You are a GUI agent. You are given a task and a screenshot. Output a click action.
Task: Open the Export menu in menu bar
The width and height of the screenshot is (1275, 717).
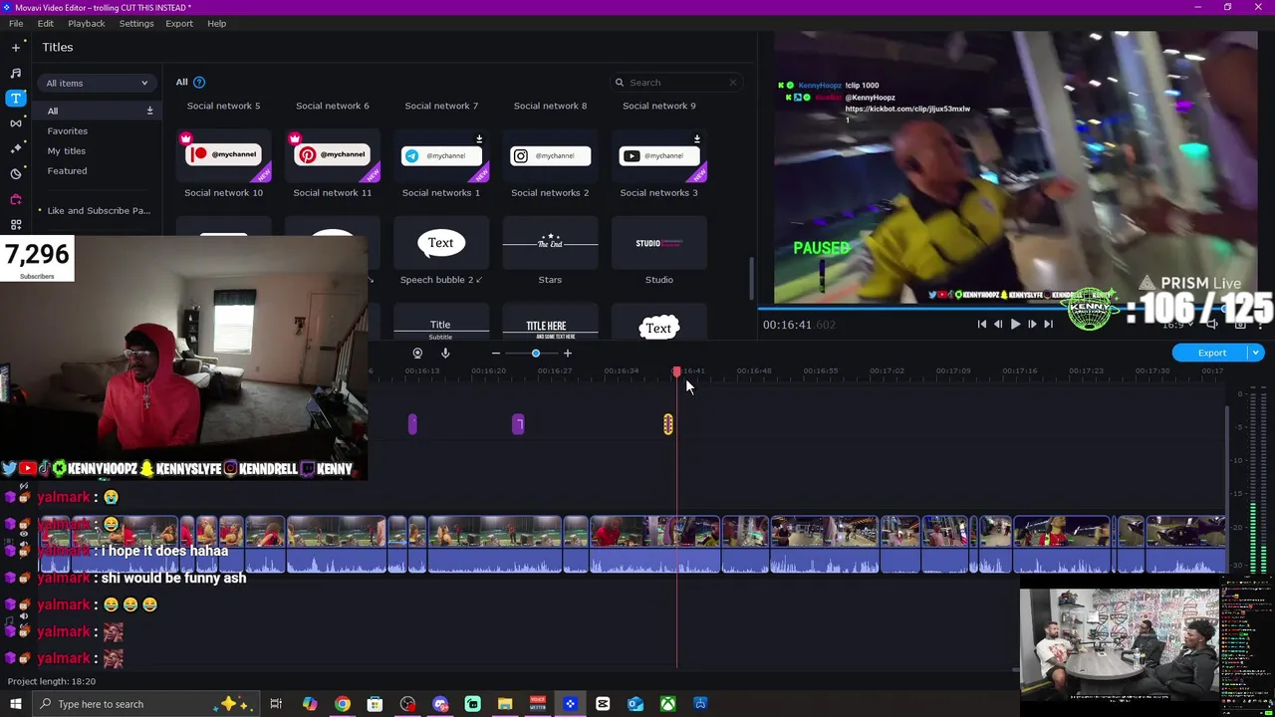(179, 23)
